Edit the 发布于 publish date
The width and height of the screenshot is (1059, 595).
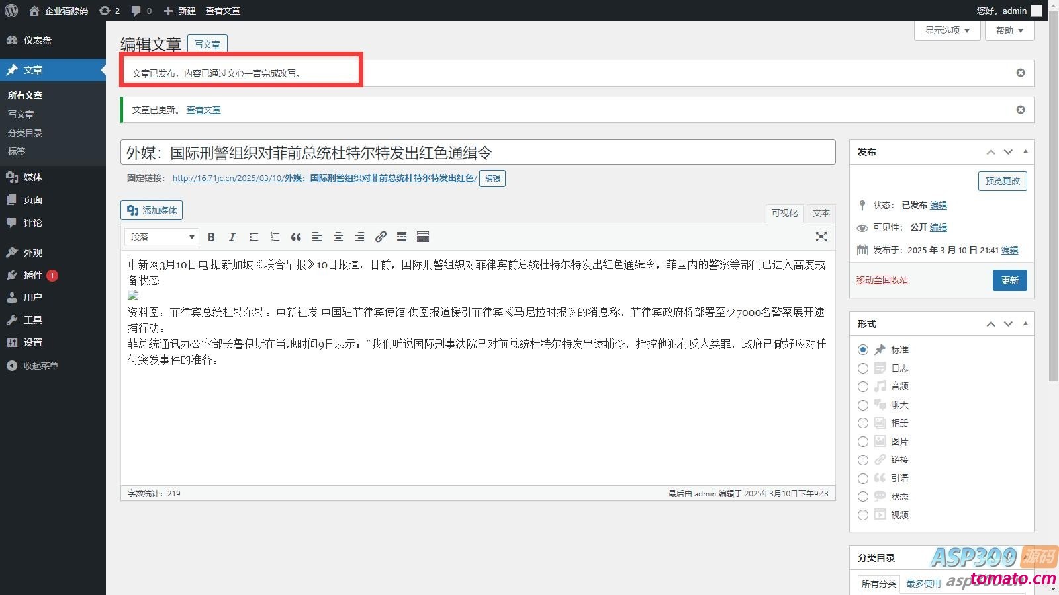click(x=1009, y=250)
